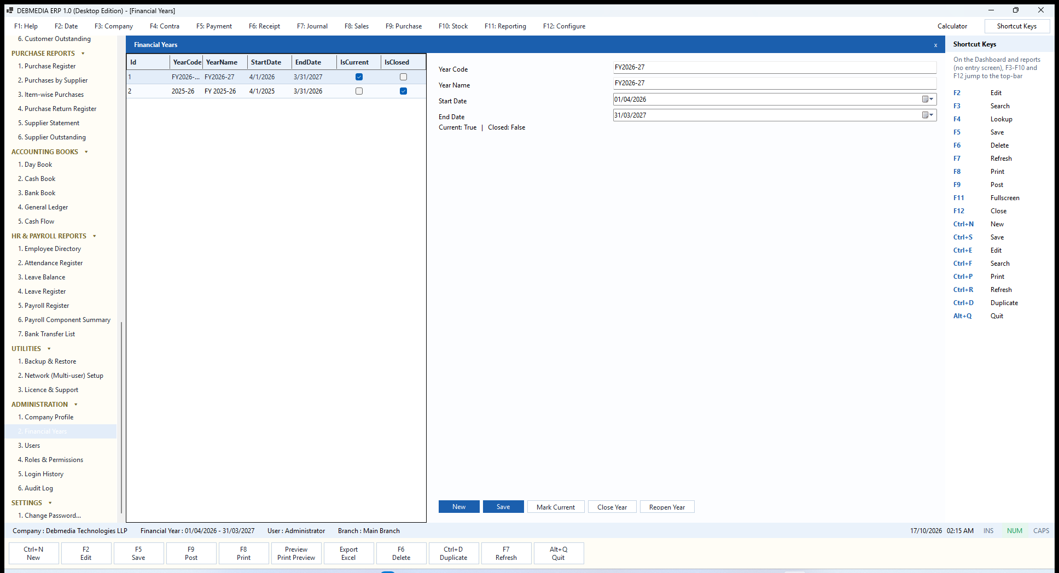Collapse the SETTINGS section
Screen dimensions: 1059x573
click(50, 503)
